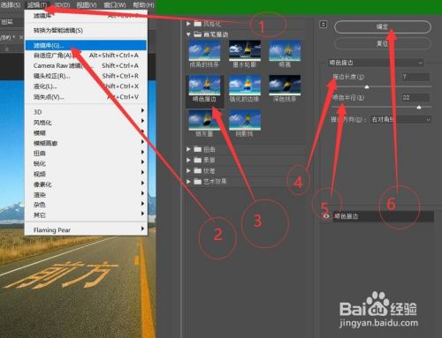Expand the 3D filter submenu
This screenshot has width=442, height=338.
pyautogui.click(x=86, y=112)
